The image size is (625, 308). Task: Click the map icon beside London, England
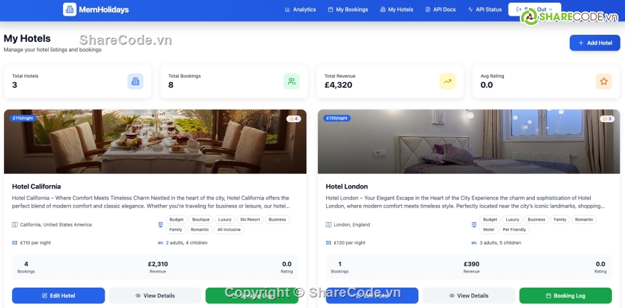tap(328, 225)
